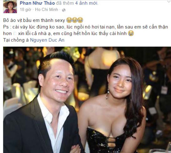Viewport: 171px width, 153px height.
Task: Open the '4 ảnh mới' album link
Action: (x=87, y=3)
